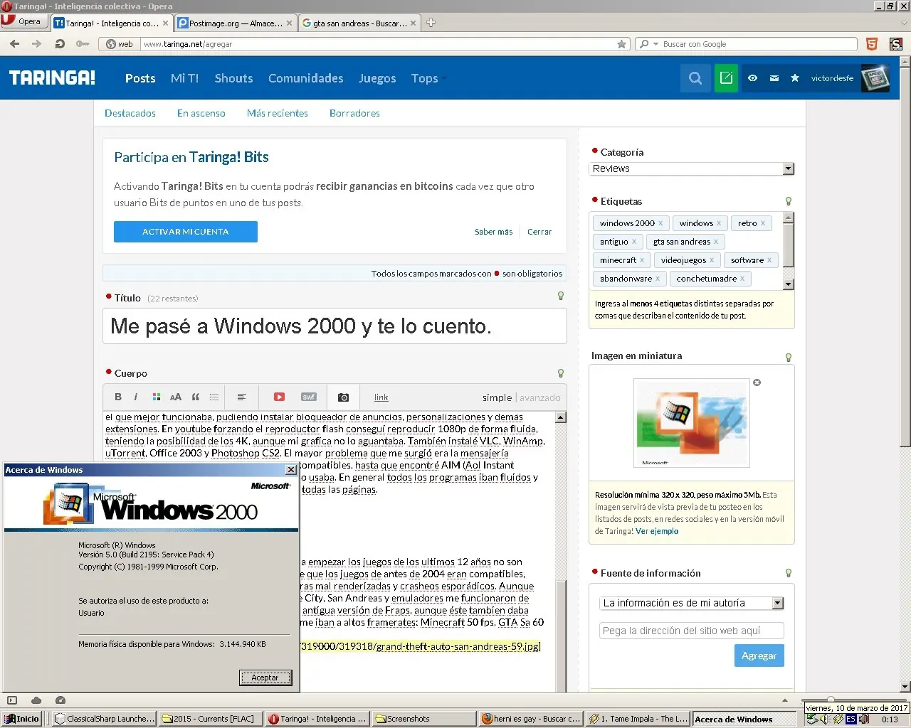Open the Posts section in navigation

pyautogui.click(x=140, y=78)
